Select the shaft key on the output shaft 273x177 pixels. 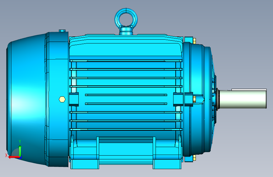tap(249, 90)
